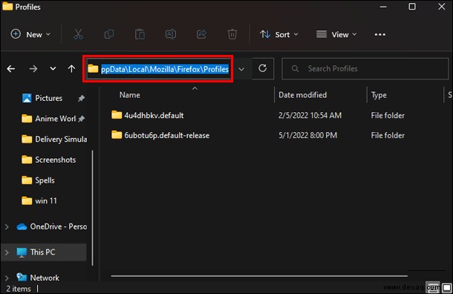Screen dimensions: 453x294
Task: Click File folder type of 6ubotu6p.default-release
Action: pyautogui.click(x=388, y=135)
